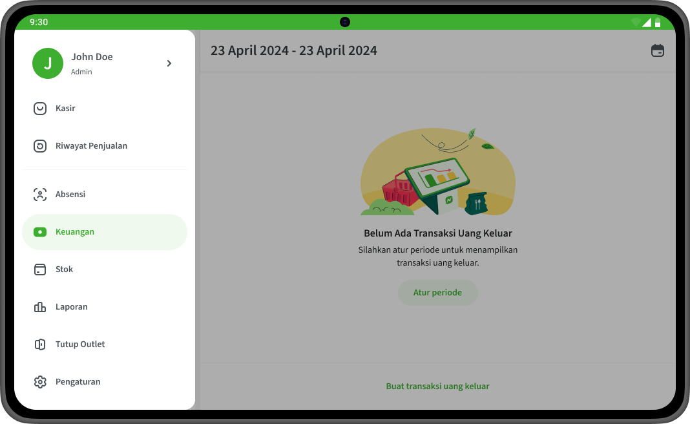Go to Riwayat Penjualan menu entry
This screenshot has height=424, width=690.
(105, 145)
